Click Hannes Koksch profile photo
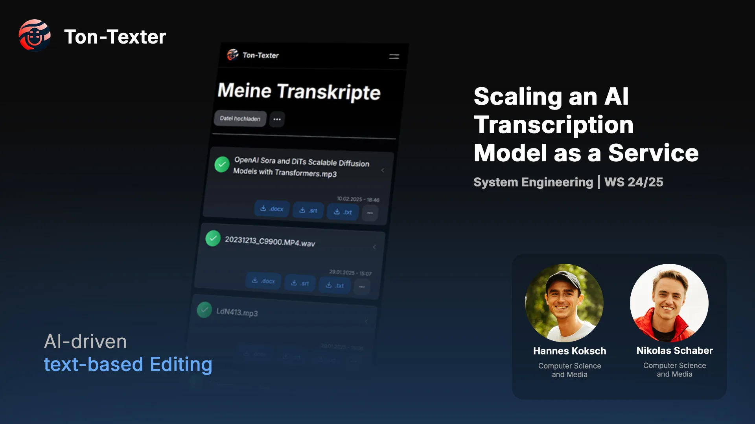 point(564,303)
